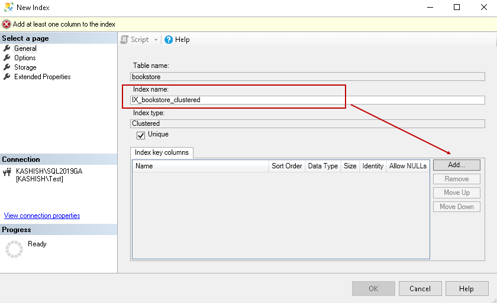Click the Index type field showing Clustered

pyautogui.click(x=308, y=123)
